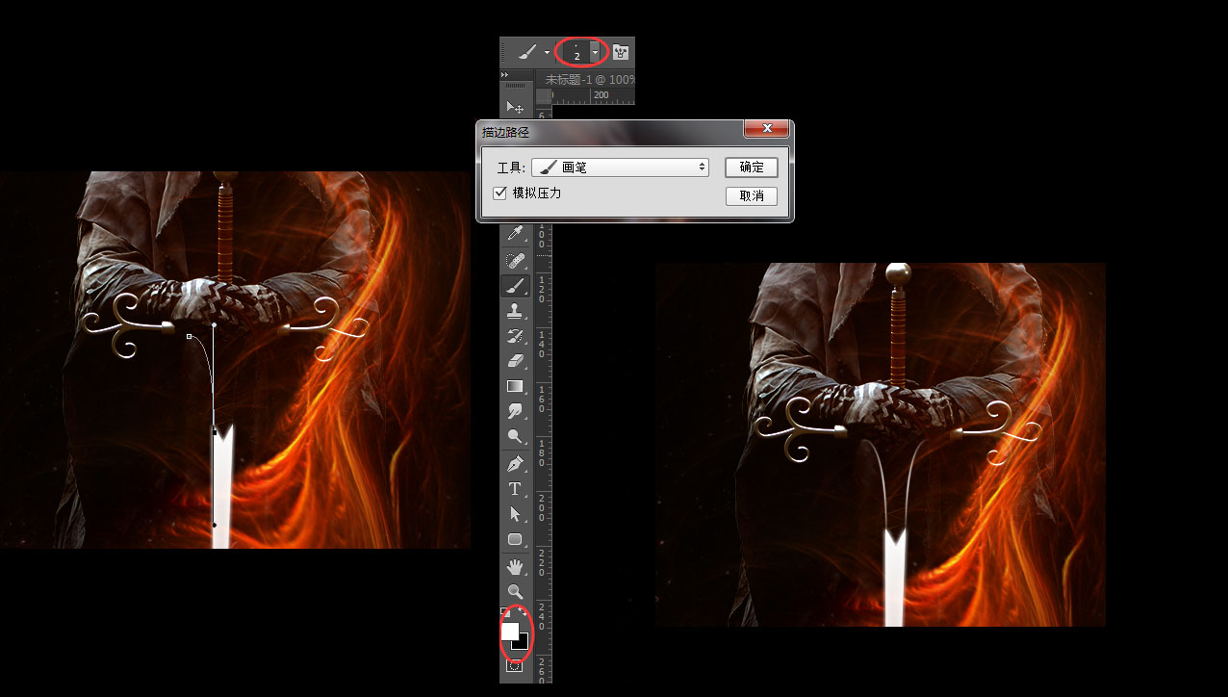Click the 确定 button
Screen dimensions: 1228x697
tap(752, 168)
